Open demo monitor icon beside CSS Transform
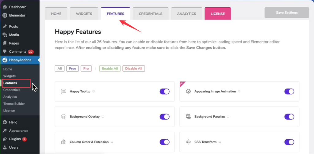Image resolution: width=314 pixels, height=154 pixels. point(220,142)
